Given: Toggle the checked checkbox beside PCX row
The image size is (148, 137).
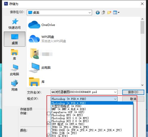Looking at the screenshot, I should click(49, 135).
